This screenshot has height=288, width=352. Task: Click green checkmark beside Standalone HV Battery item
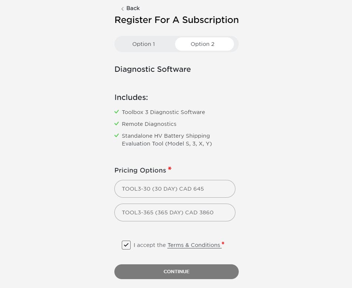click(x=117, y=135)
